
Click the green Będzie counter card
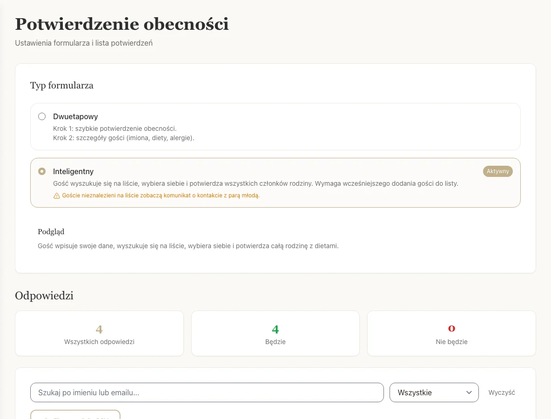click(275, 333)
